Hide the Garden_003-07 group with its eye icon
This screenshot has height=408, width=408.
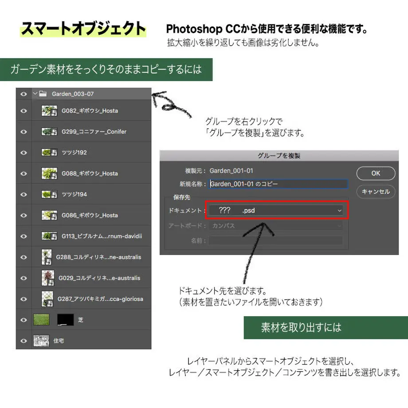[x=24, y=94]
